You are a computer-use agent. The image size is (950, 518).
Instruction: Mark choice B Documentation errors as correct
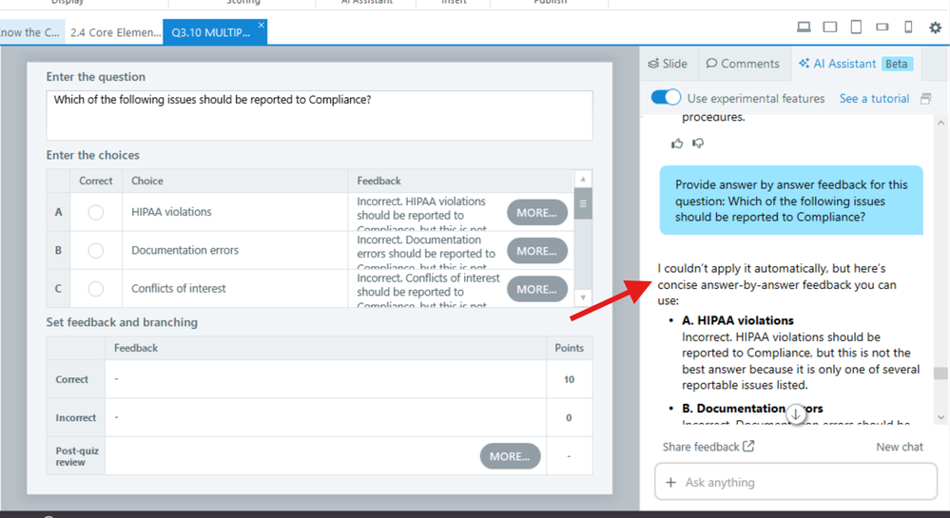click(96, 250)
